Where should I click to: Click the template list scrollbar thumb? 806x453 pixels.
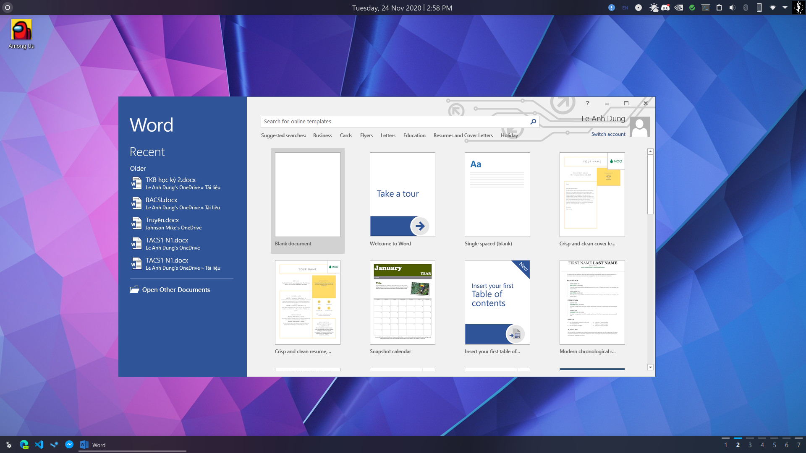(x=650, y=185)
